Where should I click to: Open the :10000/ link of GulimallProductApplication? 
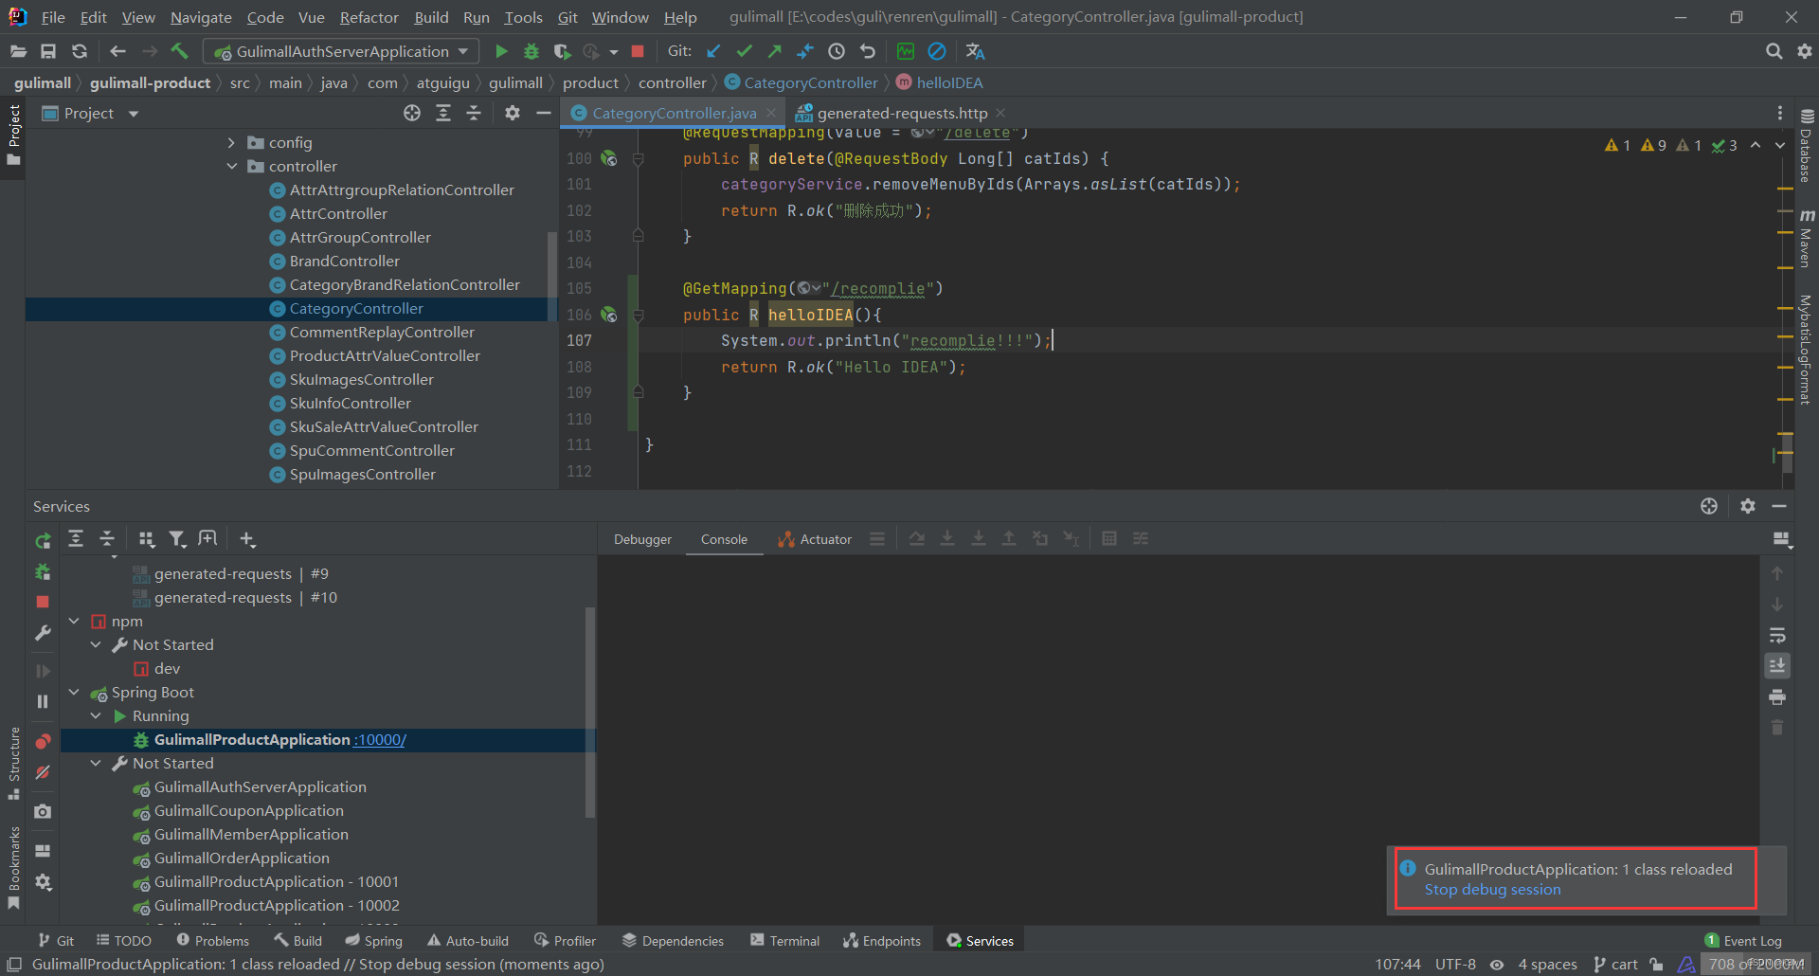380,739
